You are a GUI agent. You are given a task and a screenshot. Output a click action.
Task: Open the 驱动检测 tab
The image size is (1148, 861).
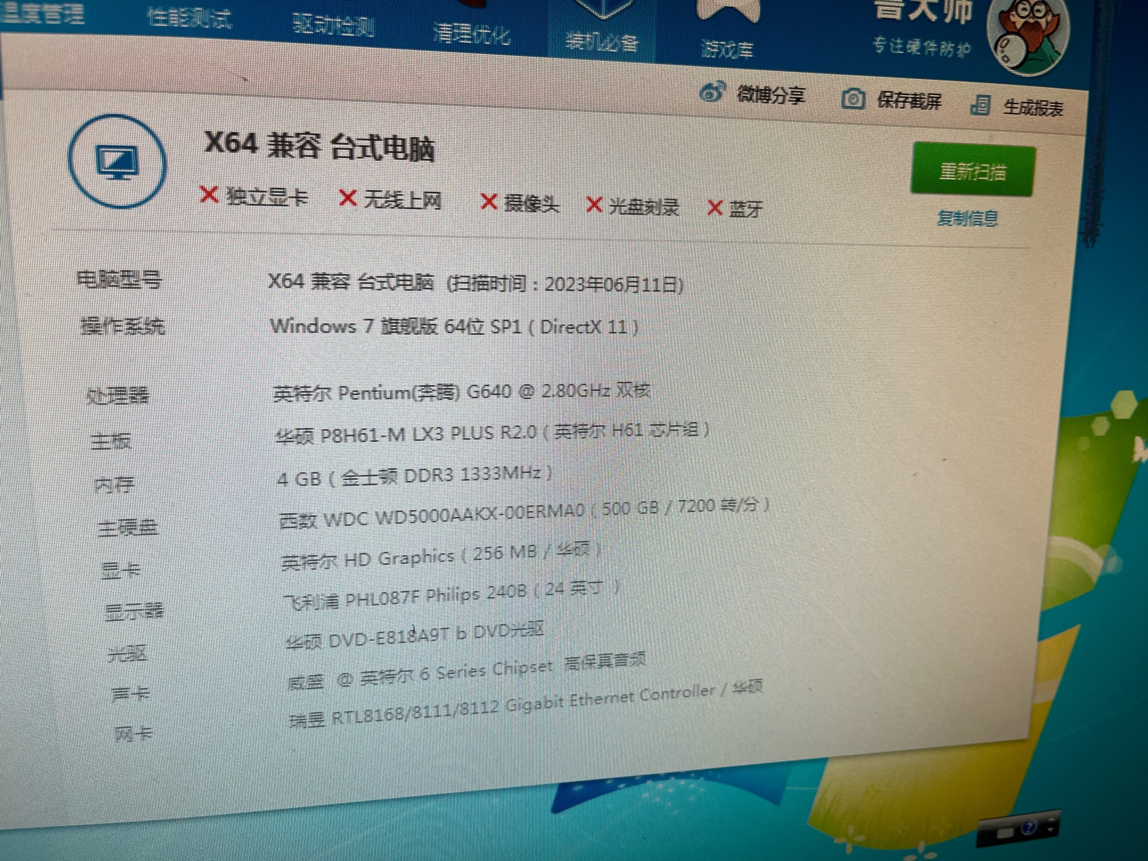(x=333, y=25)
